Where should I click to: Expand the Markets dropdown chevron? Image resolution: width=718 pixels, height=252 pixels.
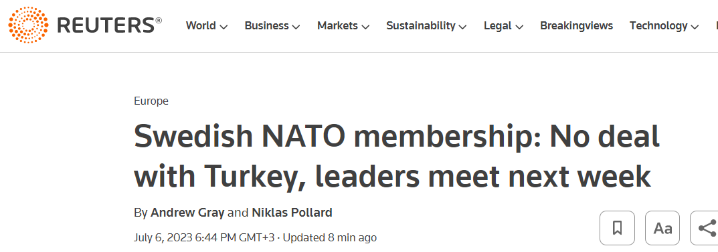[x=365, y=27]
